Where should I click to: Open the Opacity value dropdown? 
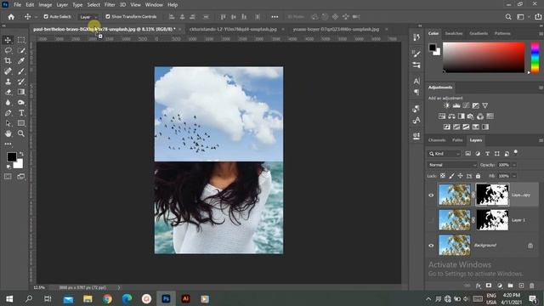pyautogui.click(x=514, y=165)
